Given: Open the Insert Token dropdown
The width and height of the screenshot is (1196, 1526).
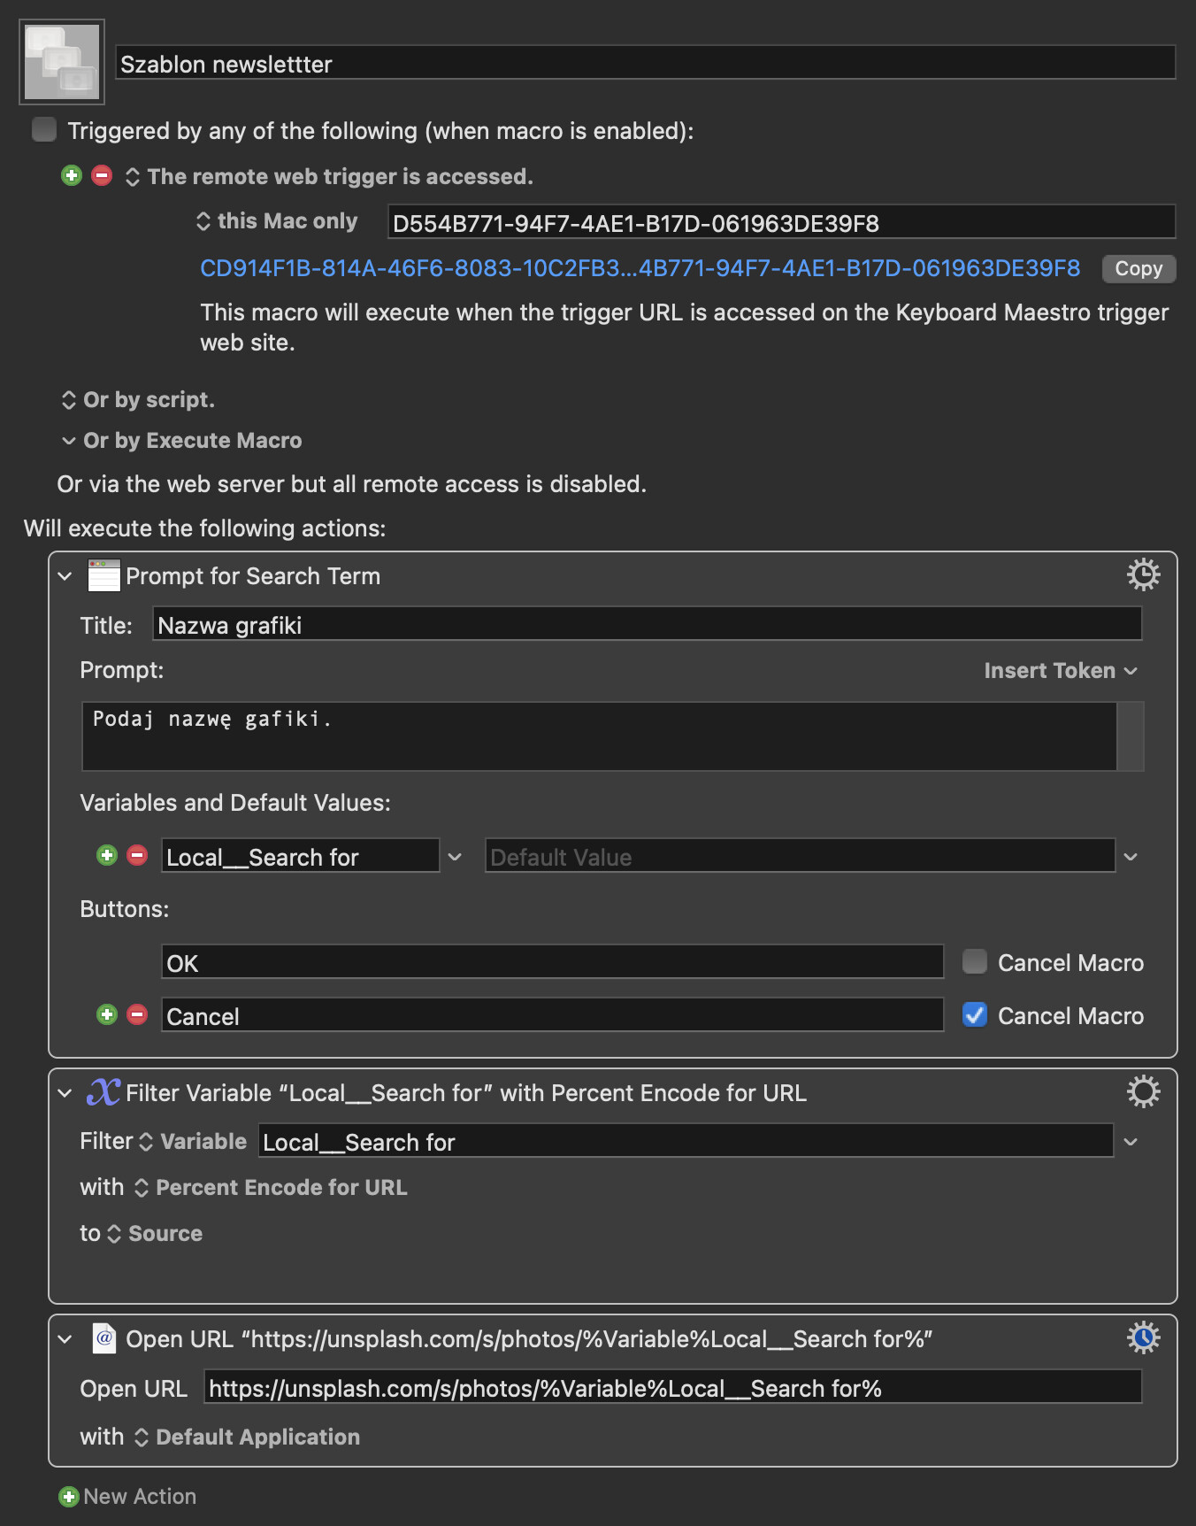Looking at the screenshot, I should 1061,671.
